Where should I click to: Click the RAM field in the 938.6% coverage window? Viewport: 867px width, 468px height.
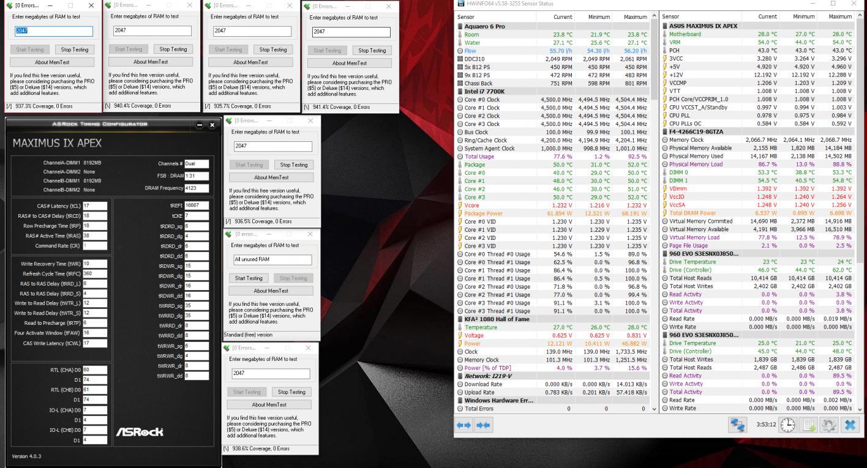(x=271, y=374)
